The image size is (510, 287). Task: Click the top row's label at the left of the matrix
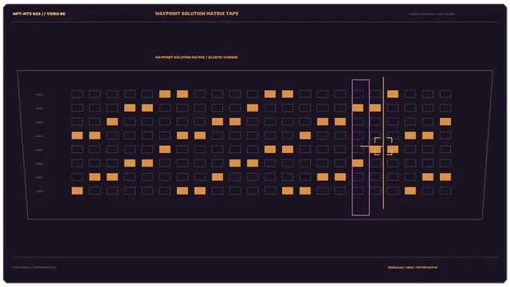pos(39,95)
